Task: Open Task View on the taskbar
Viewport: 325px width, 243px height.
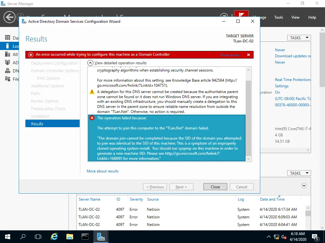Action: point(38,237)
